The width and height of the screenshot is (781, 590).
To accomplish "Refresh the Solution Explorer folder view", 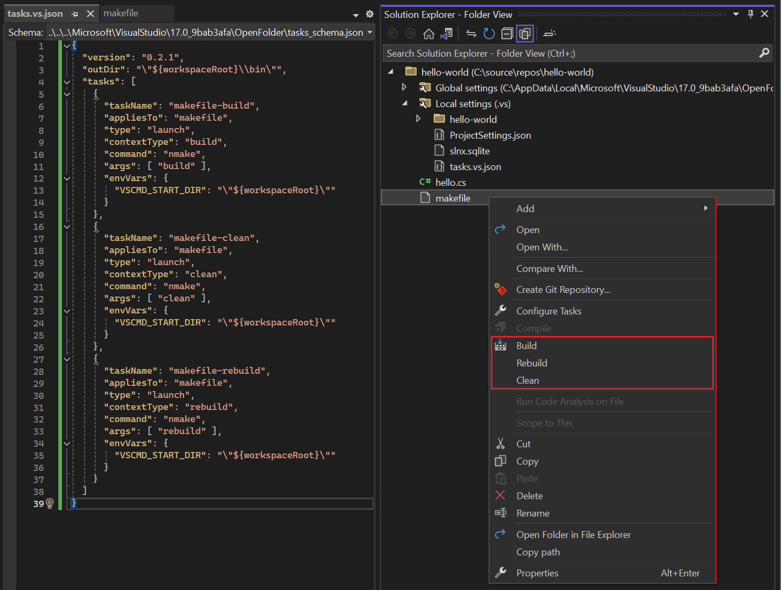I will pos(489,34).
